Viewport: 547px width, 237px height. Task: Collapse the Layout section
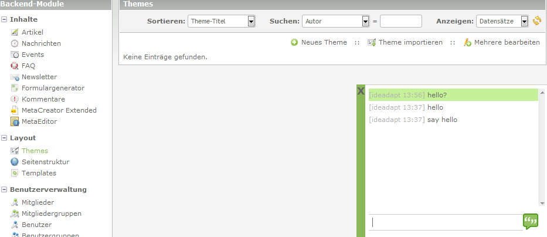(x=4, y=138)
